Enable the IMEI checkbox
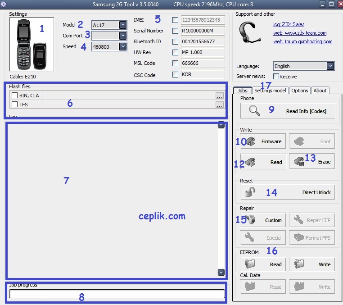 (x=175, y=20)
